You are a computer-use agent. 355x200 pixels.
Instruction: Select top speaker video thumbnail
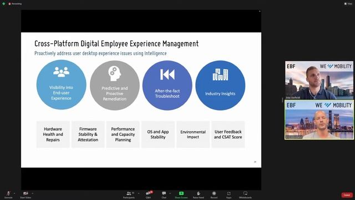pyautogui.click(x=319, y=80)
